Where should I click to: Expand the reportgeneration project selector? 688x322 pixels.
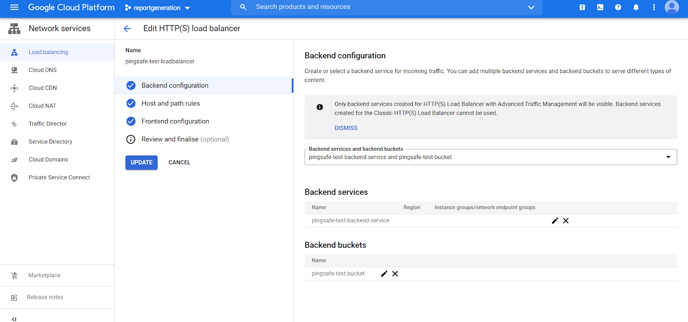157,8
